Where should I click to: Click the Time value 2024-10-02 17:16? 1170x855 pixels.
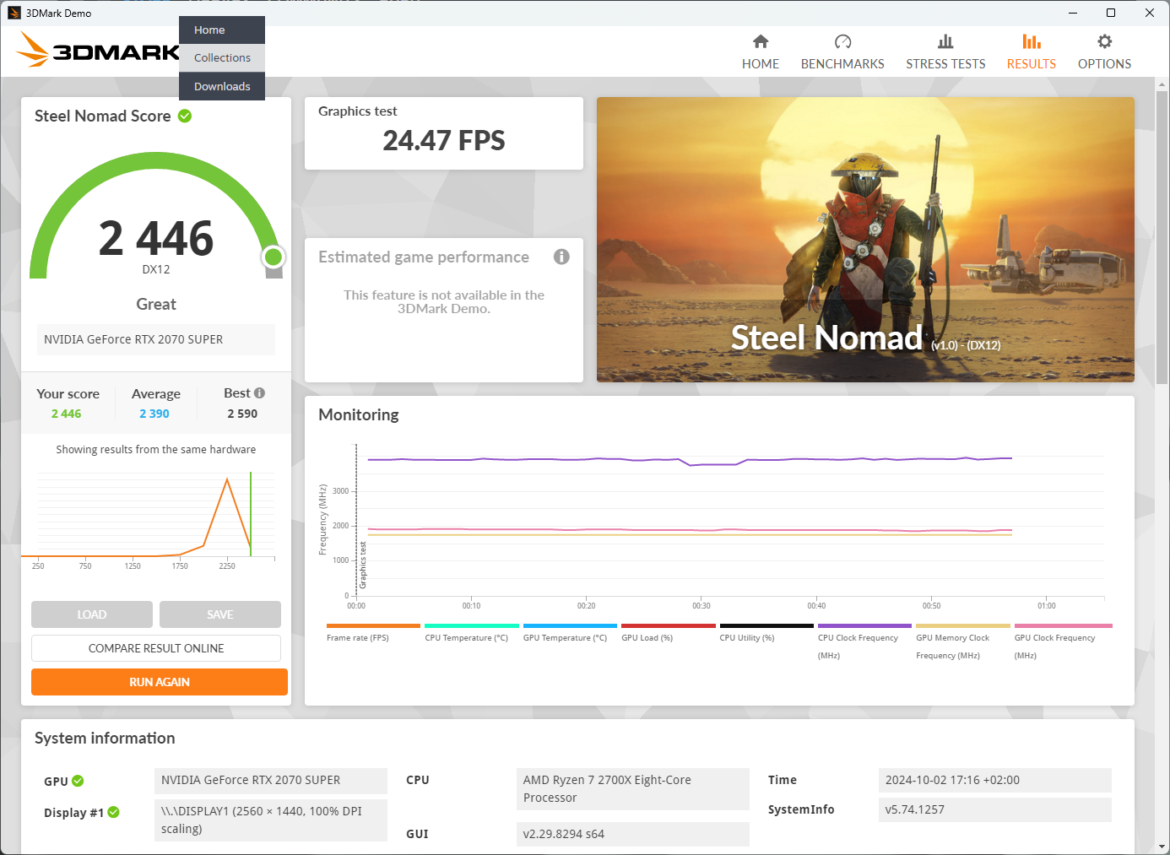pyautogui.click(x=994, y=780)
